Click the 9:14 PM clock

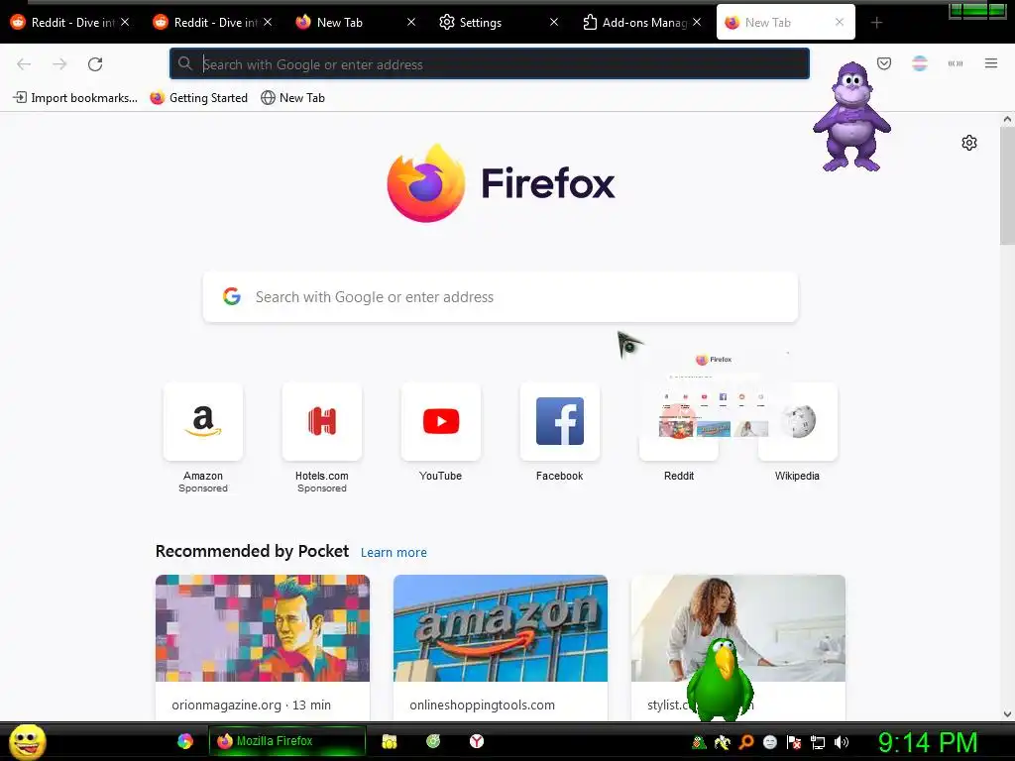(x=927, y=742)
